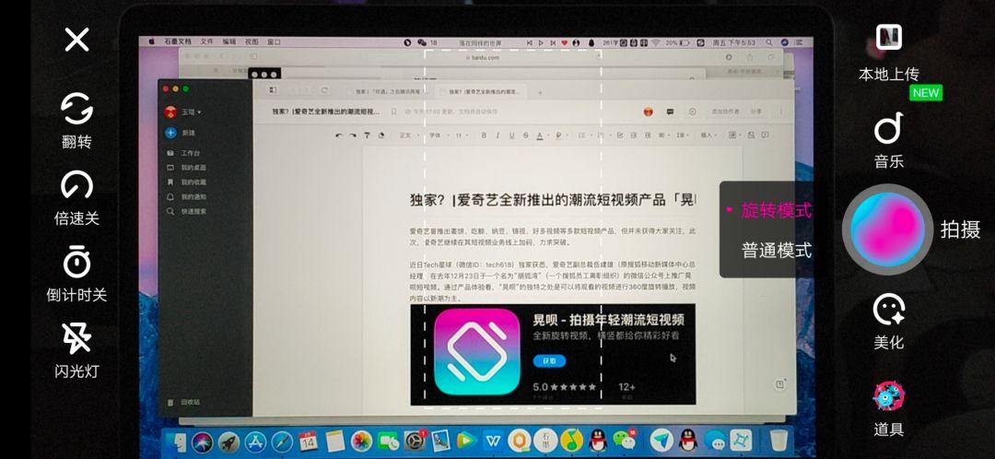The height and width of the screenshot is (459, 995).
Task: Open 本地上传 local upload thumbnail
Action: [x=888, y=53]
